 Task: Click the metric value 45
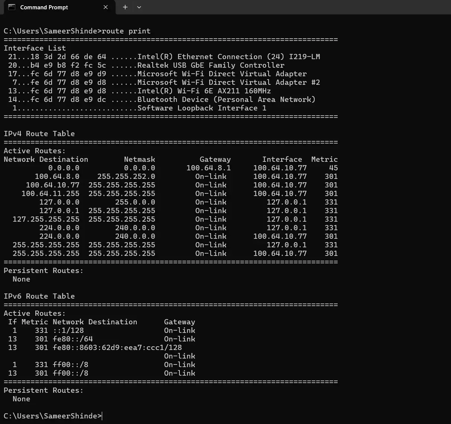click(333, 168)
